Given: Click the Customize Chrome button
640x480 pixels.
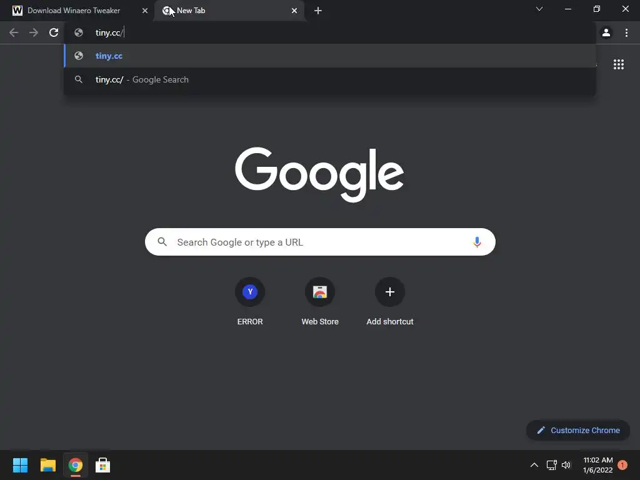Looking at the screenshot, I should [578, 430].
